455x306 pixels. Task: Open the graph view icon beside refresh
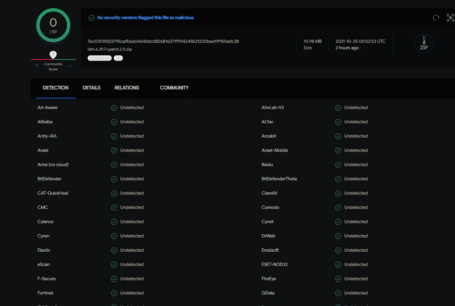click(x=450, y=18)
